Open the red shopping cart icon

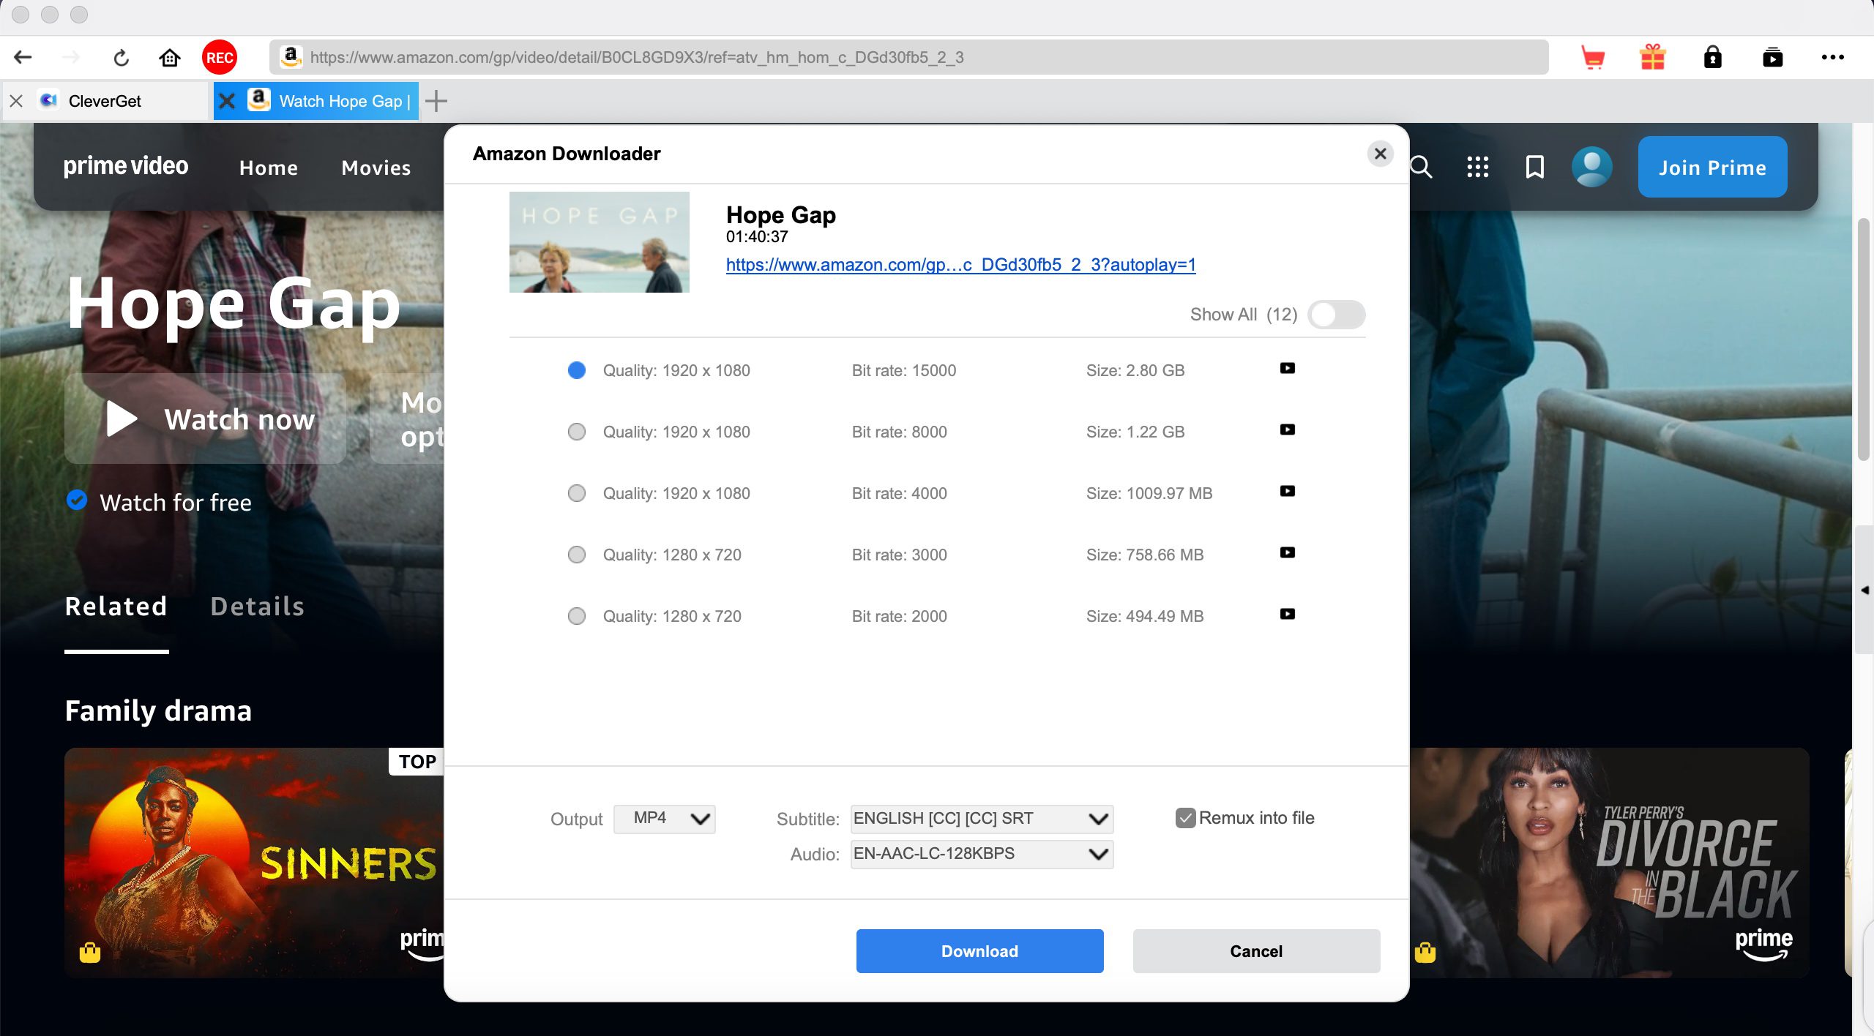point(1592,58)
